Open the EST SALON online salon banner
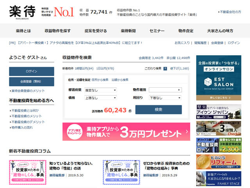Screen dimensions: 250x188 click(x=219, y=78)
